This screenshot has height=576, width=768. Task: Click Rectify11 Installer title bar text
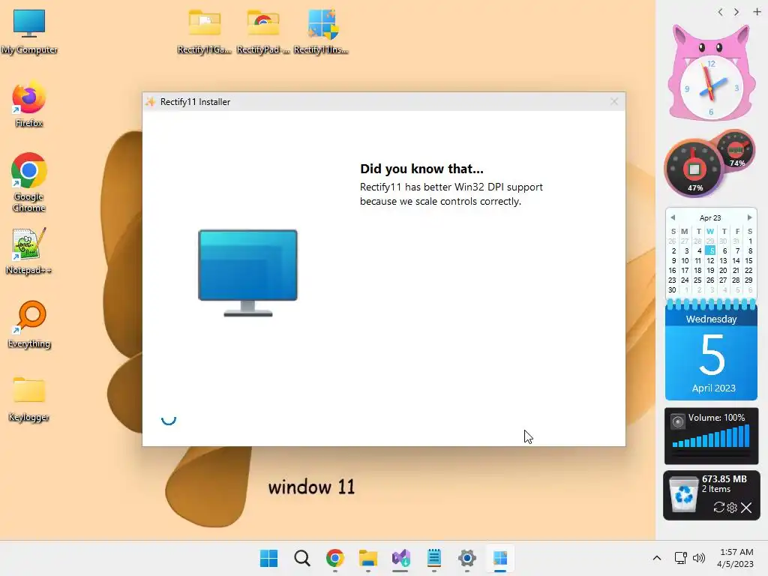[x=195, y=102]
